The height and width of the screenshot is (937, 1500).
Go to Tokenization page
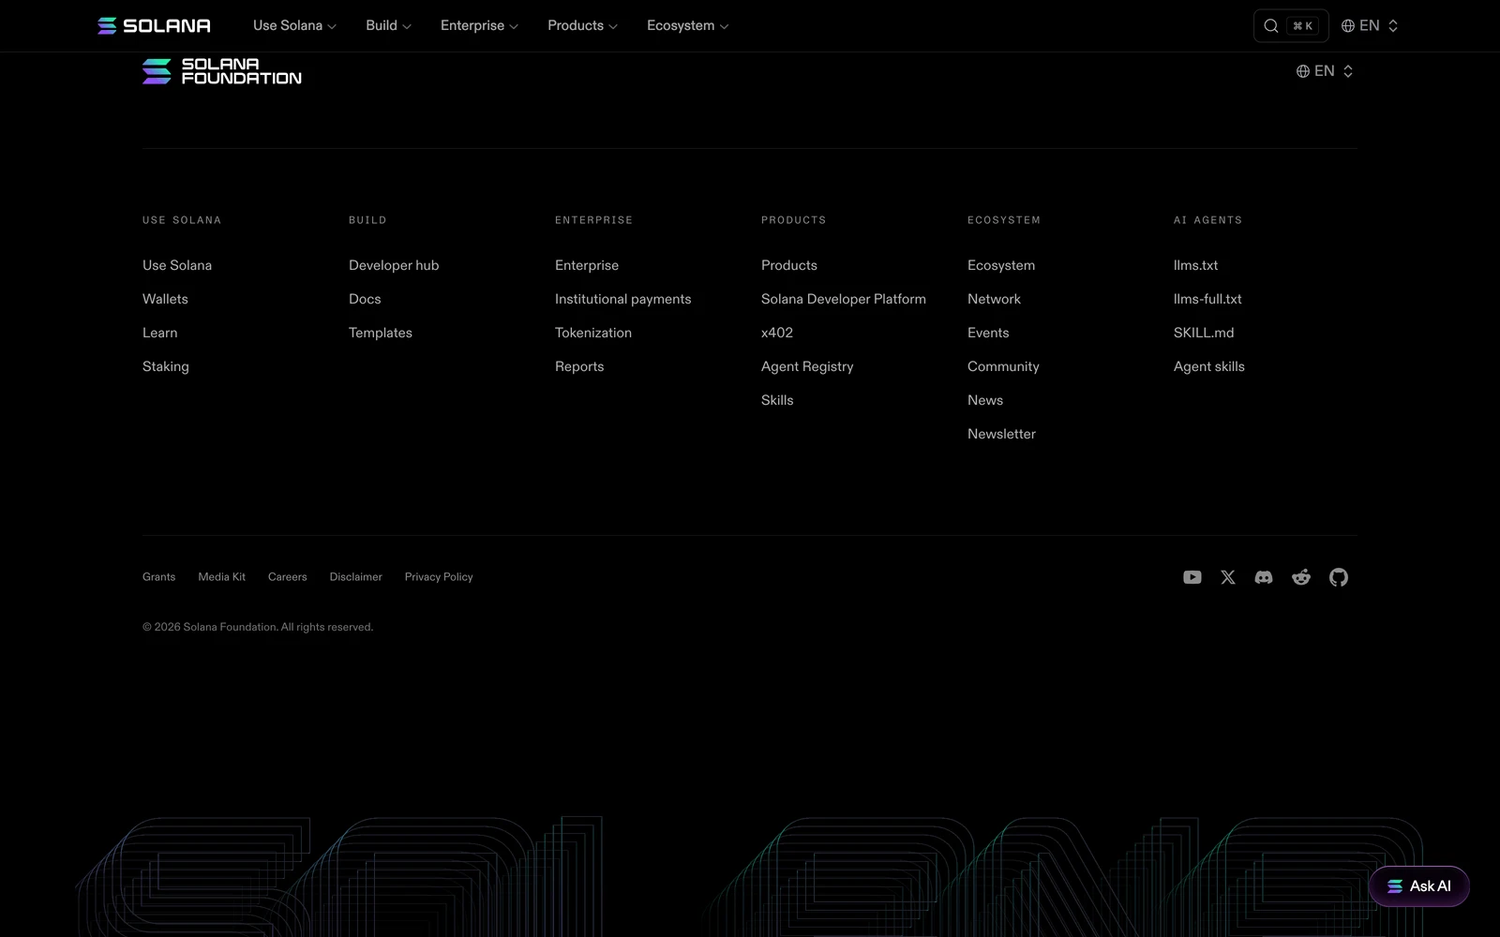593,333
